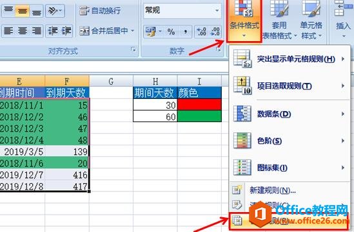The width and height of the screenshot is (354, 232).
Task: Select the green color cell
Action: [199, 116]
